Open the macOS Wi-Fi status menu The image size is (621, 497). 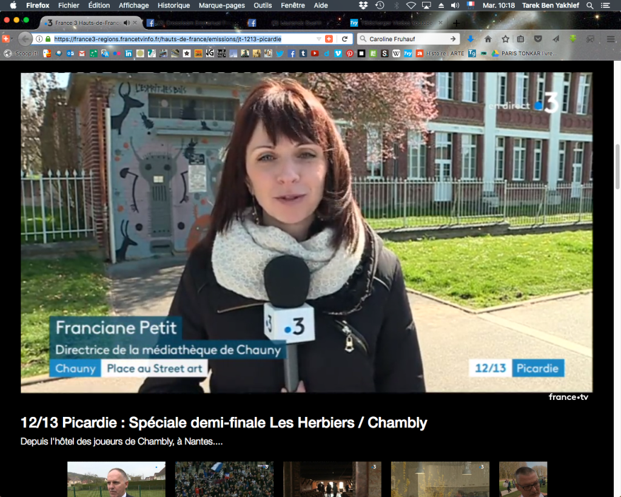[x=411, y=5]
